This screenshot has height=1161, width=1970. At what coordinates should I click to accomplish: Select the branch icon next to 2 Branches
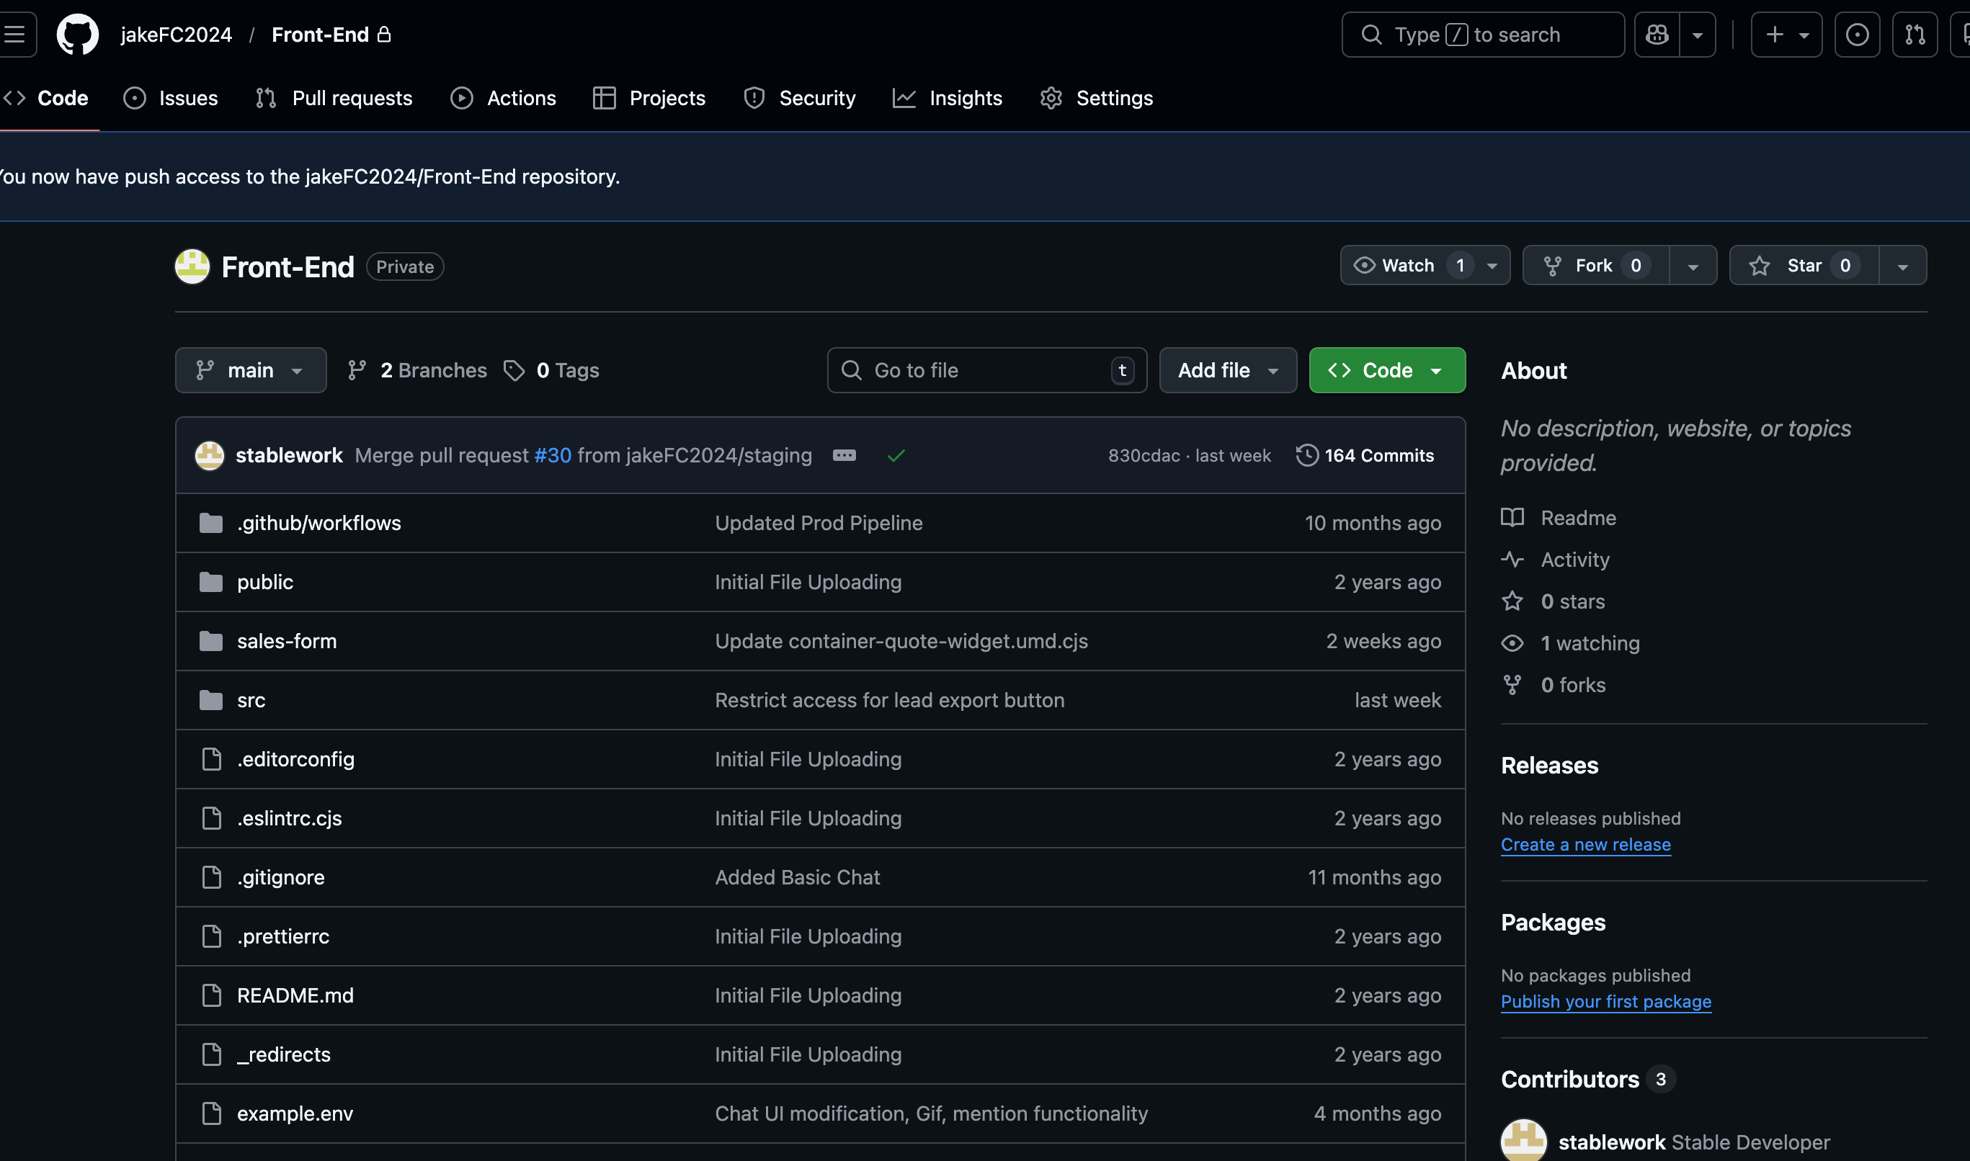(357, 369)
